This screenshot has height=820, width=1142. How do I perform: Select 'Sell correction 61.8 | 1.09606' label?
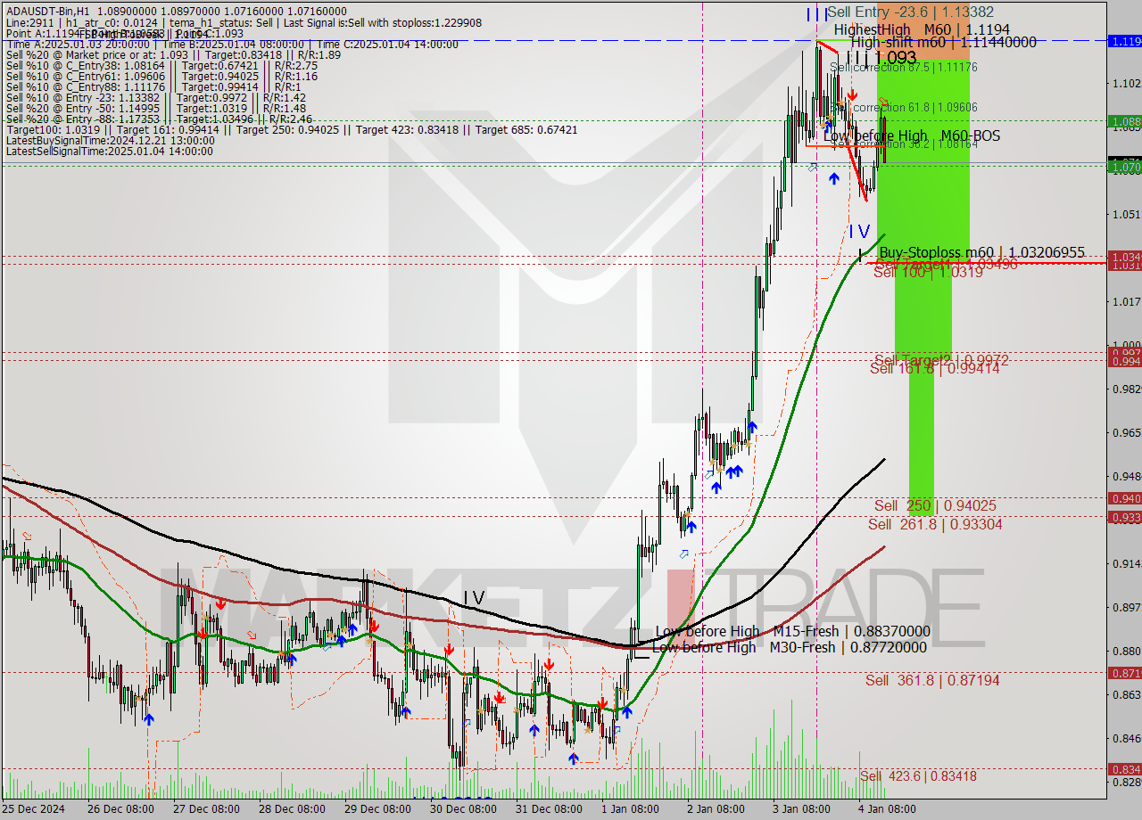click(x=903, y=107)
